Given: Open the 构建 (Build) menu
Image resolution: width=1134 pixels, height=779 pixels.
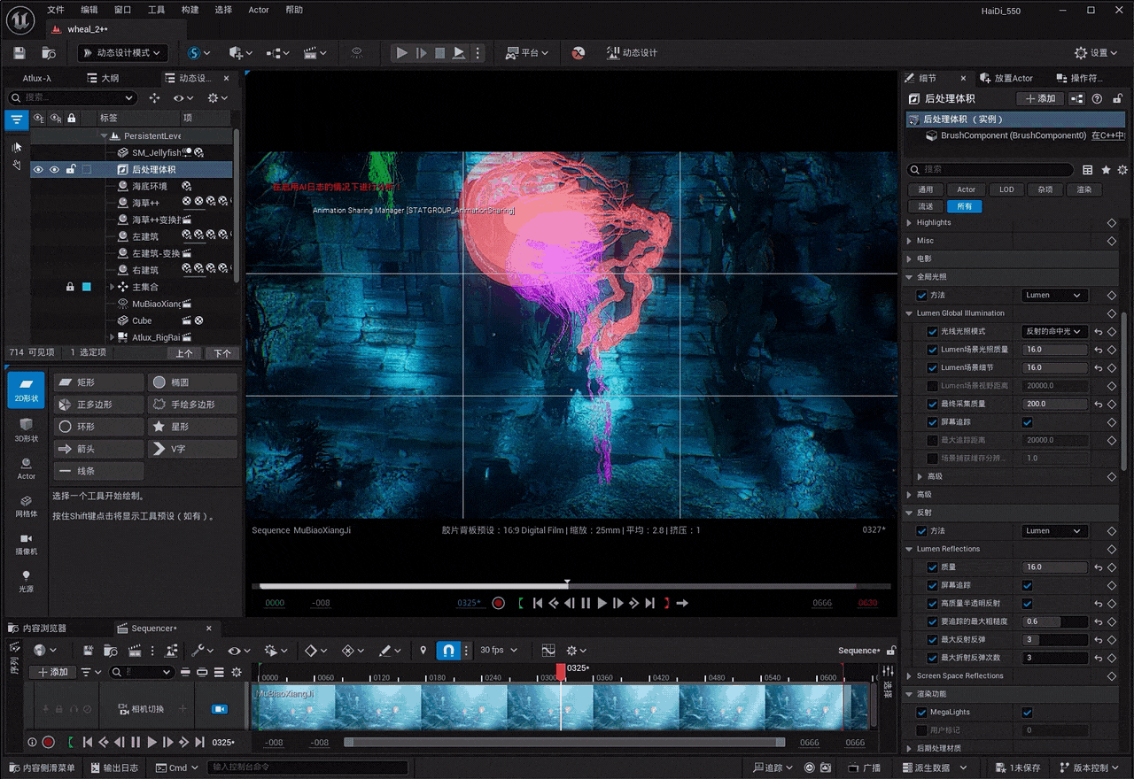Looking at the screenshot, I should tap(190, 10).
